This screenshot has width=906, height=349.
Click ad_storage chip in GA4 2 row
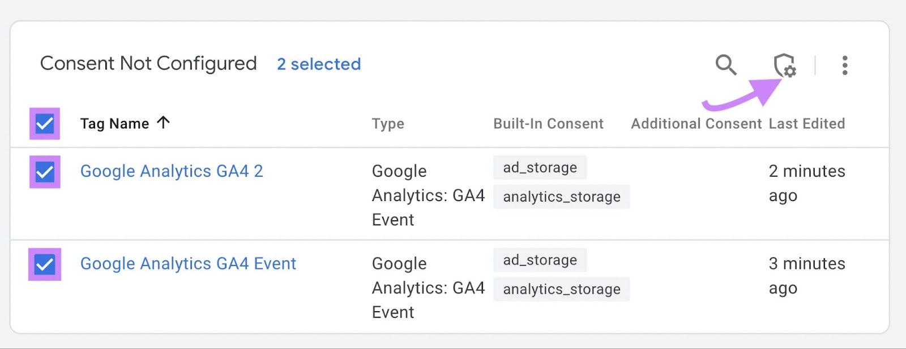(540, 167)
